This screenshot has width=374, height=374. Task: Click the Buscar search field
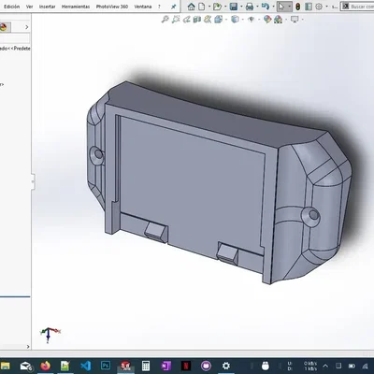[x=357, y=7]
